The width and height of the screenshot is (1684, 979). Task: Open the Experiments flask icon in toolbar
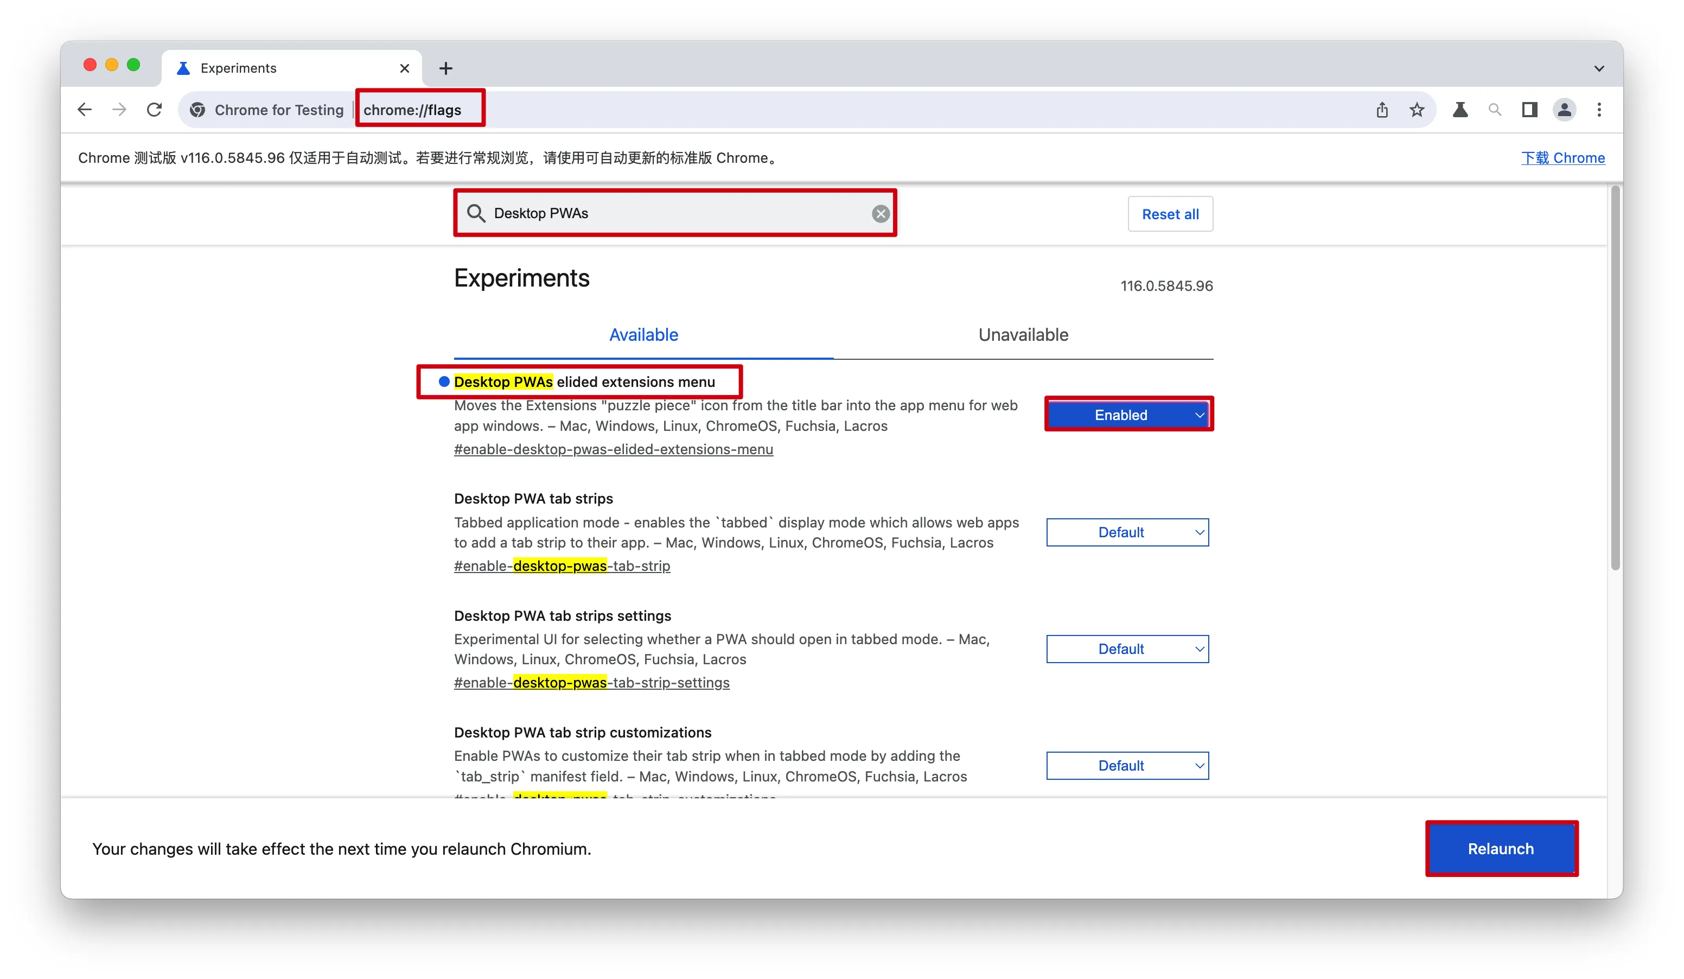(1460, 110)
